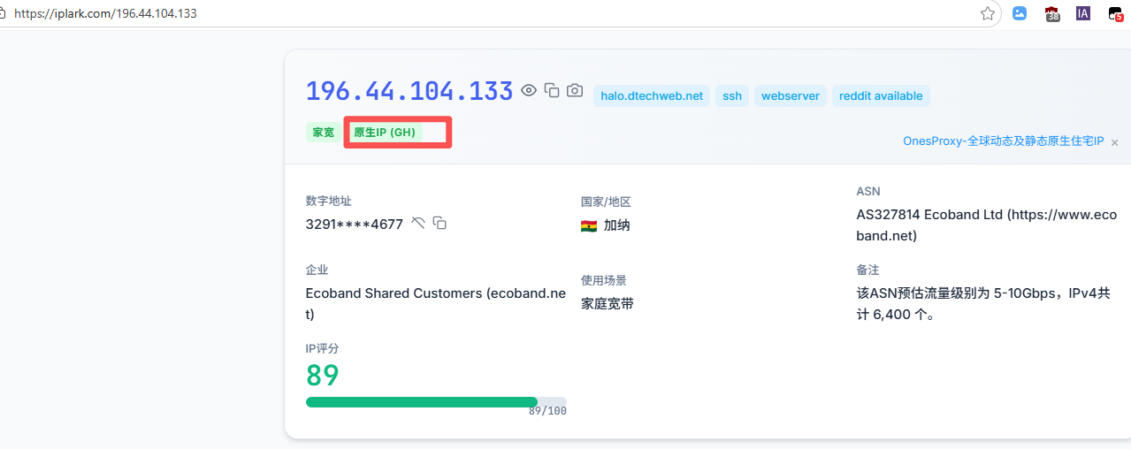1131x449 pixels.
Task: Select the ssh tag
Action: pos(732,96)
